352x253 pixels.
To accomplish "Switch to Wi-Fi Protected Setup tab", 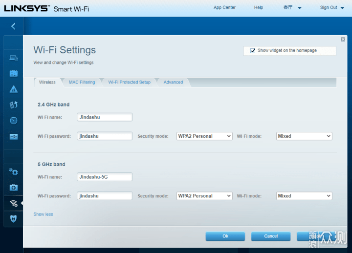I will coord(129,83).
